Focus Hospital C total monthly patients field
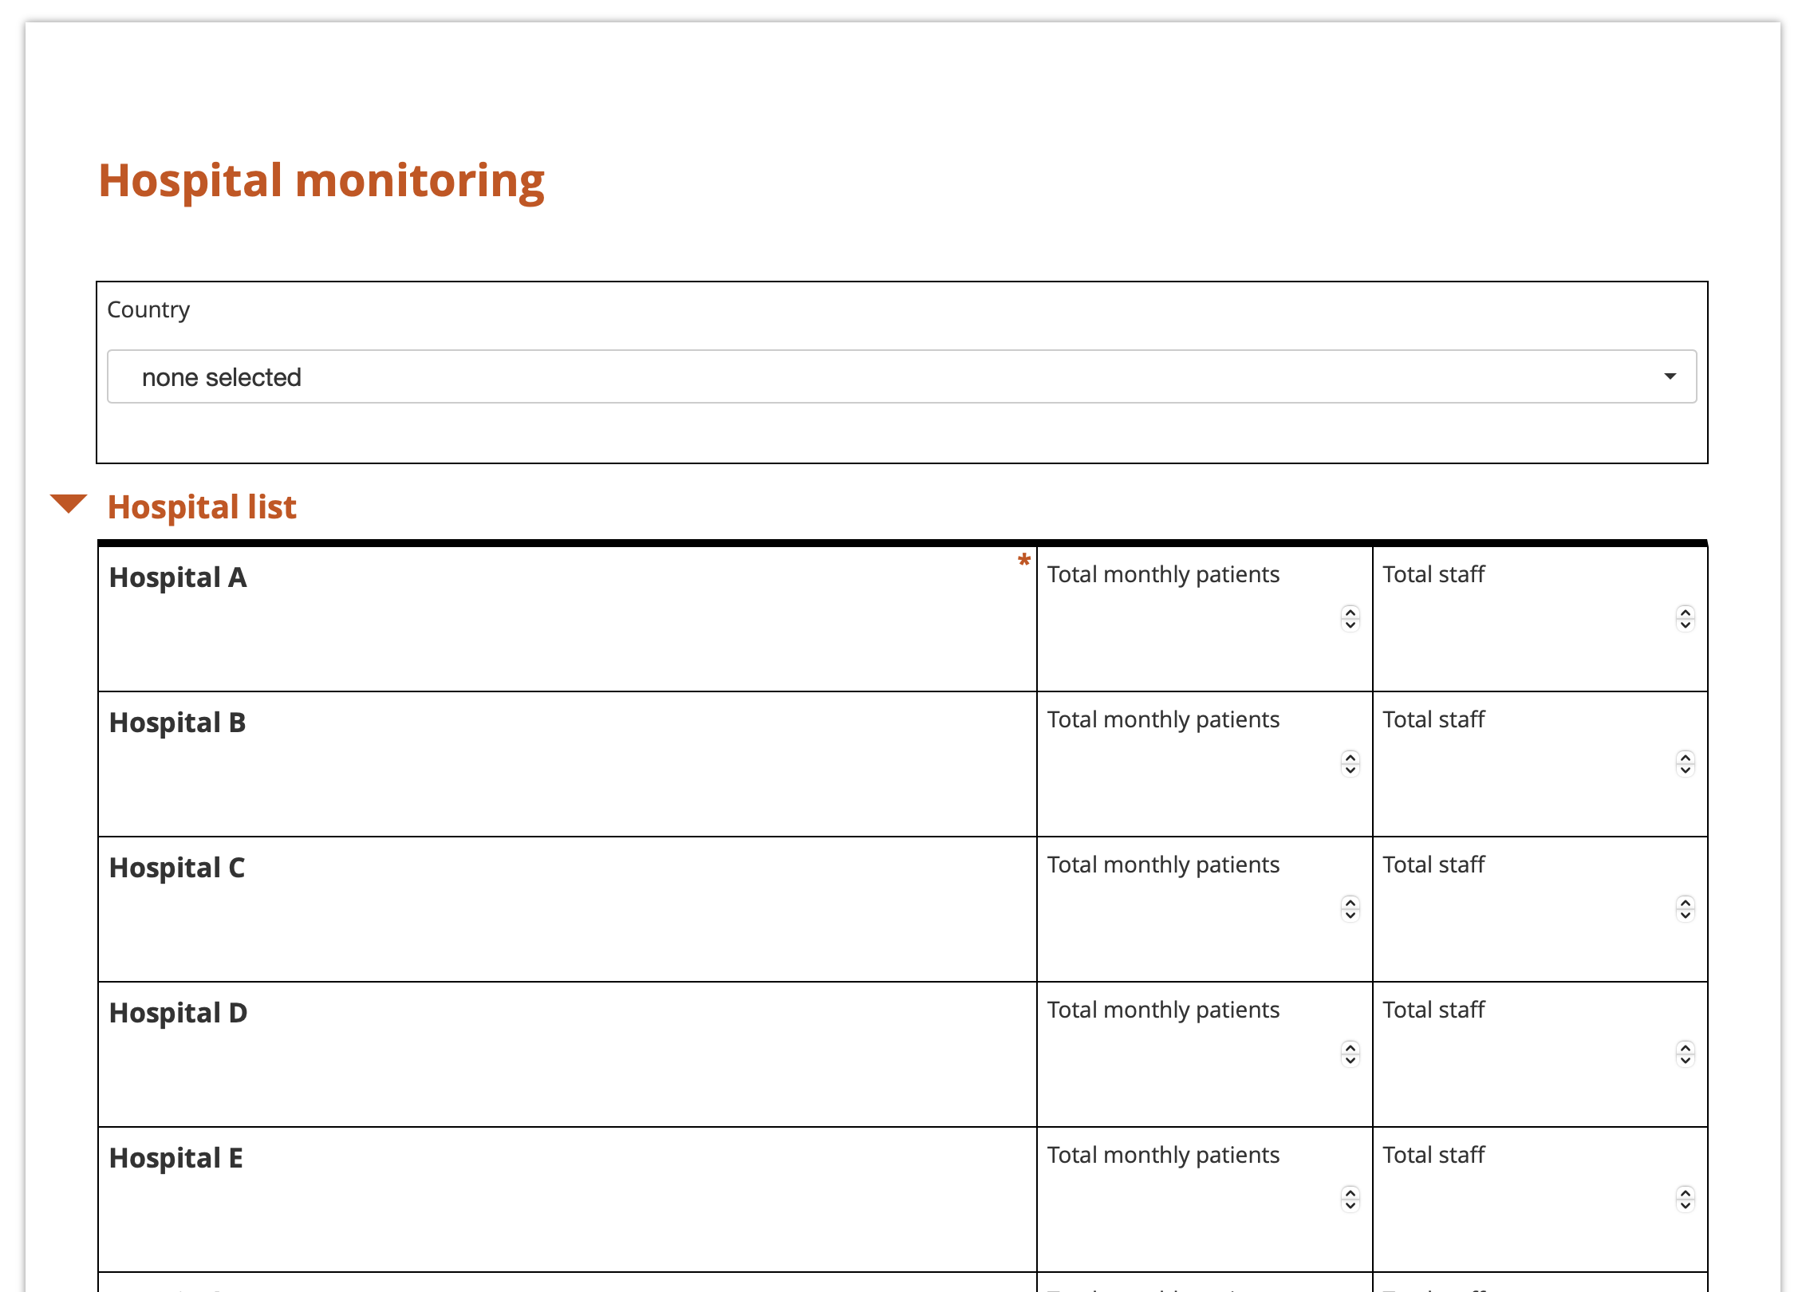This screenshot has height=1292, width=1806. pyautogui.click(x=1189, y=909)
